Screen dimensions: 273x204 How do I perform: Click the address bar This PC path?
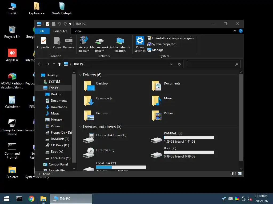(79, 64)
